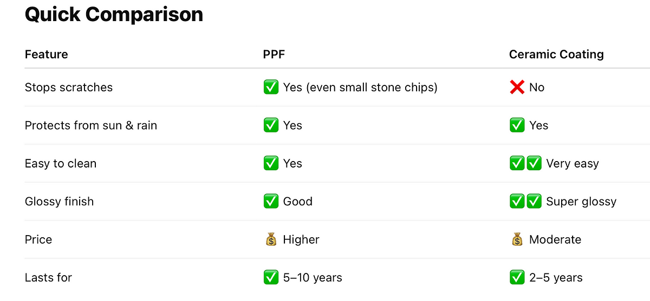This screenshot has width=650, height=301.
Task: Click the green checkmark next to 5–10 years
Action: [271, 277]
